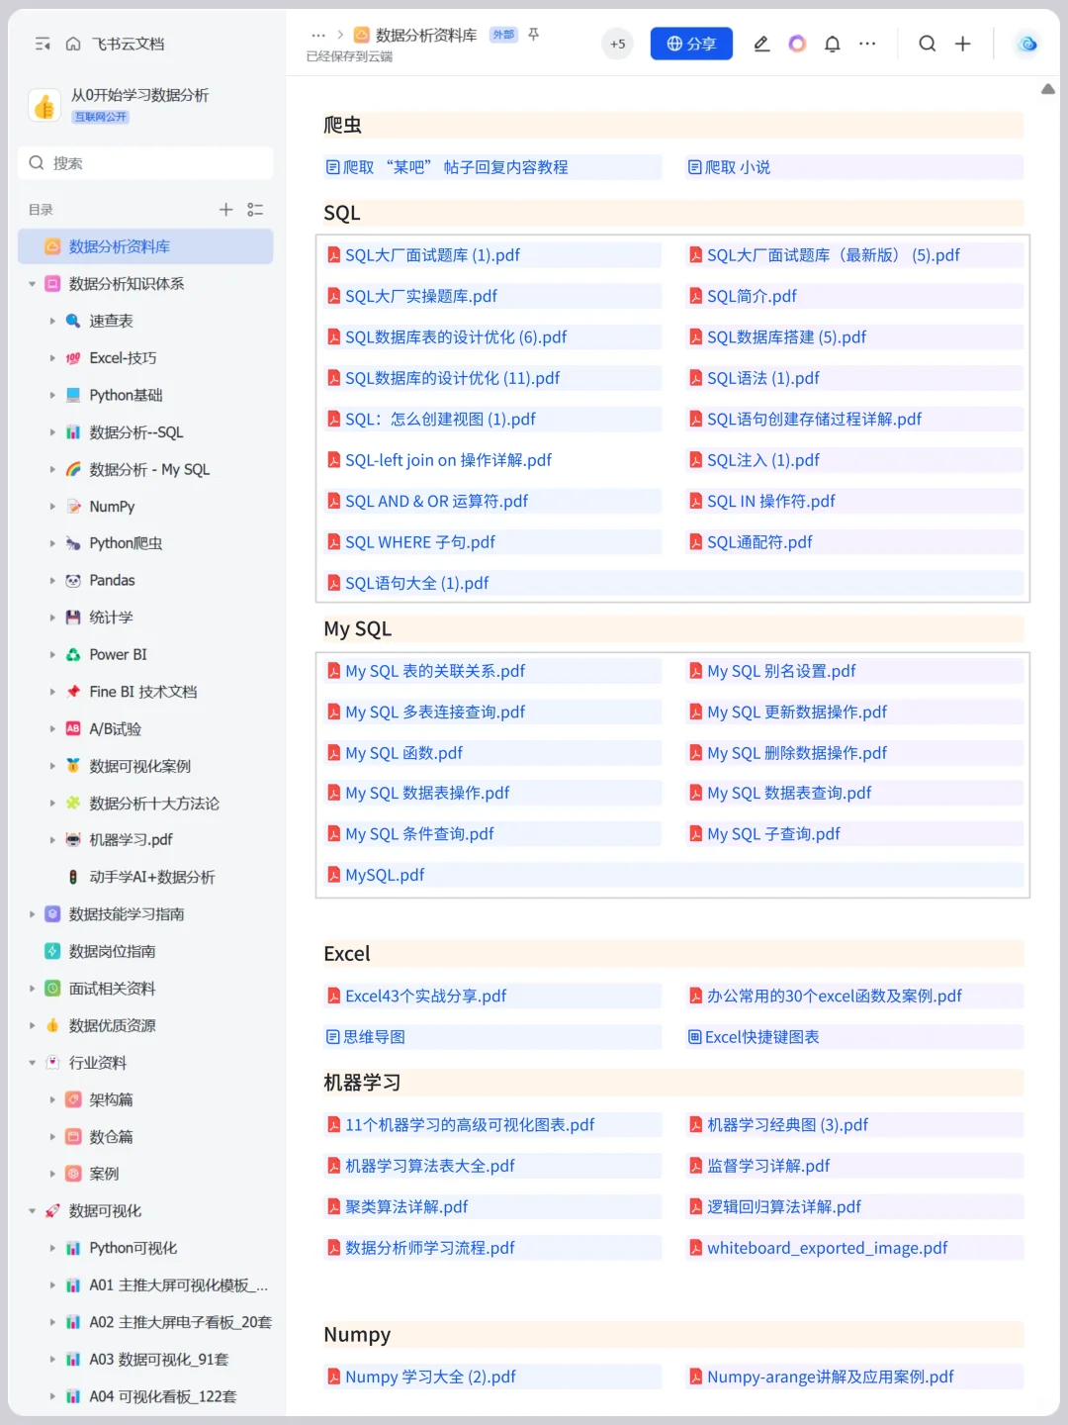The height and width of the screenshot is (1425, 1068).
Task: Open Excel43个实战分享.pdf
Action: coord(425,996)
